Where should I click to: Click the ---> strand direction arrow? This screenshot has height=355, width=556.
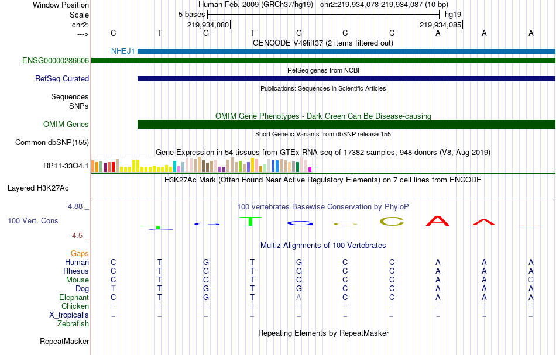(x=83, y=34)
